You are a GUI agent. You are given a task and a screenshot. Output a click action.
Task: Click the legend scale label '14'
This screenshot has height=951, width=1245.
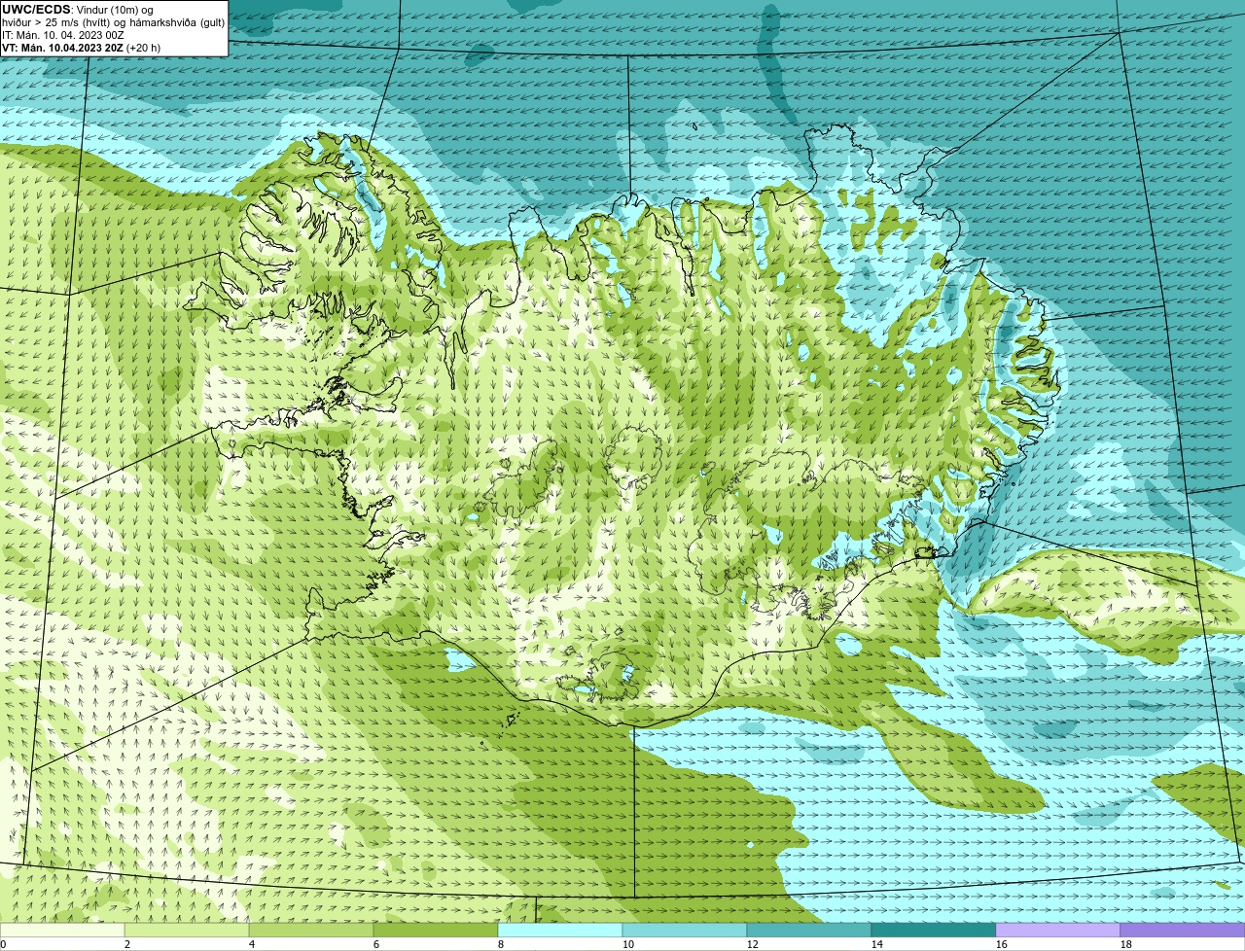877,944
